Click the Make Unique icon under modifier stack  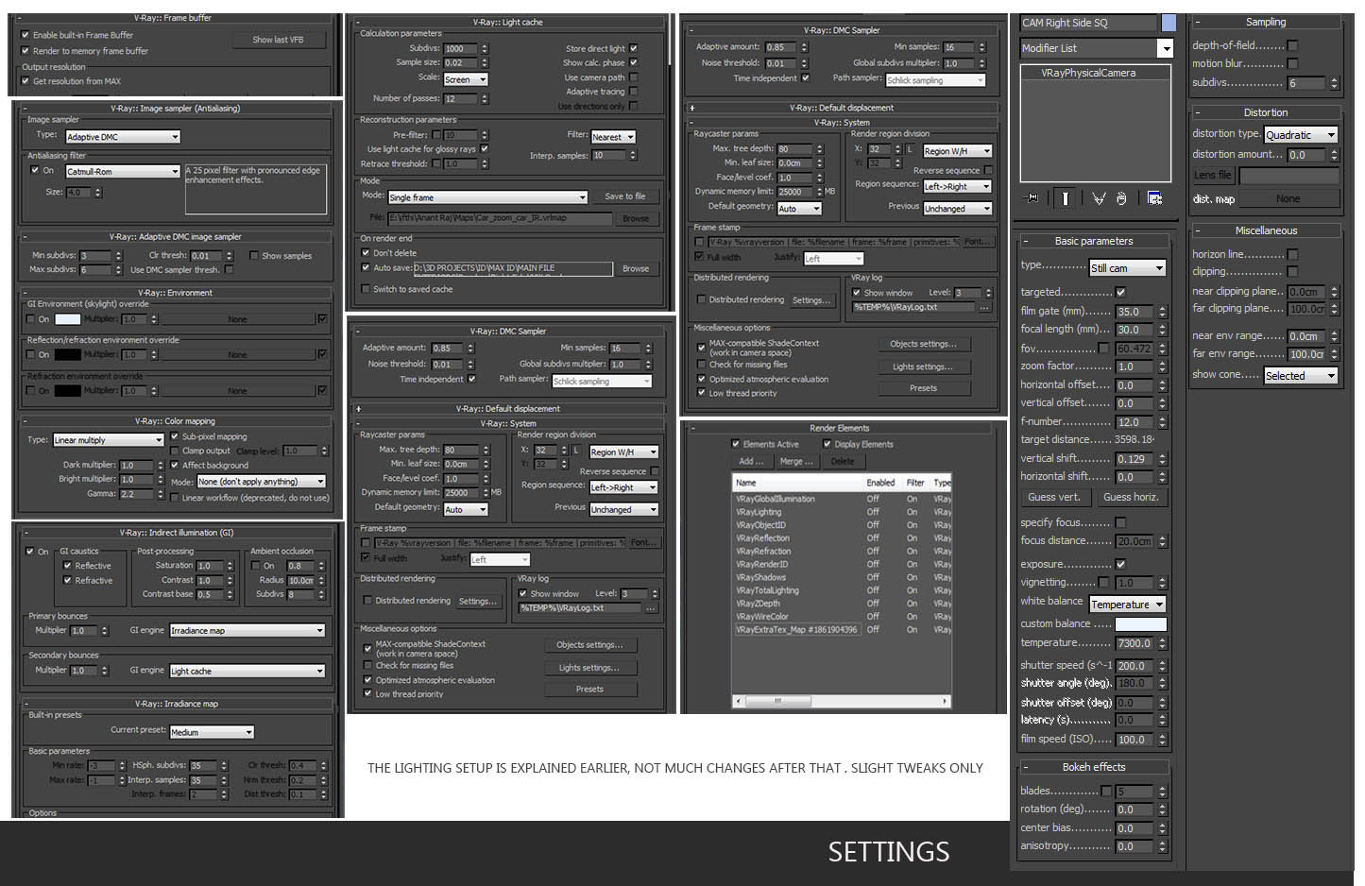coord(1099,198)
